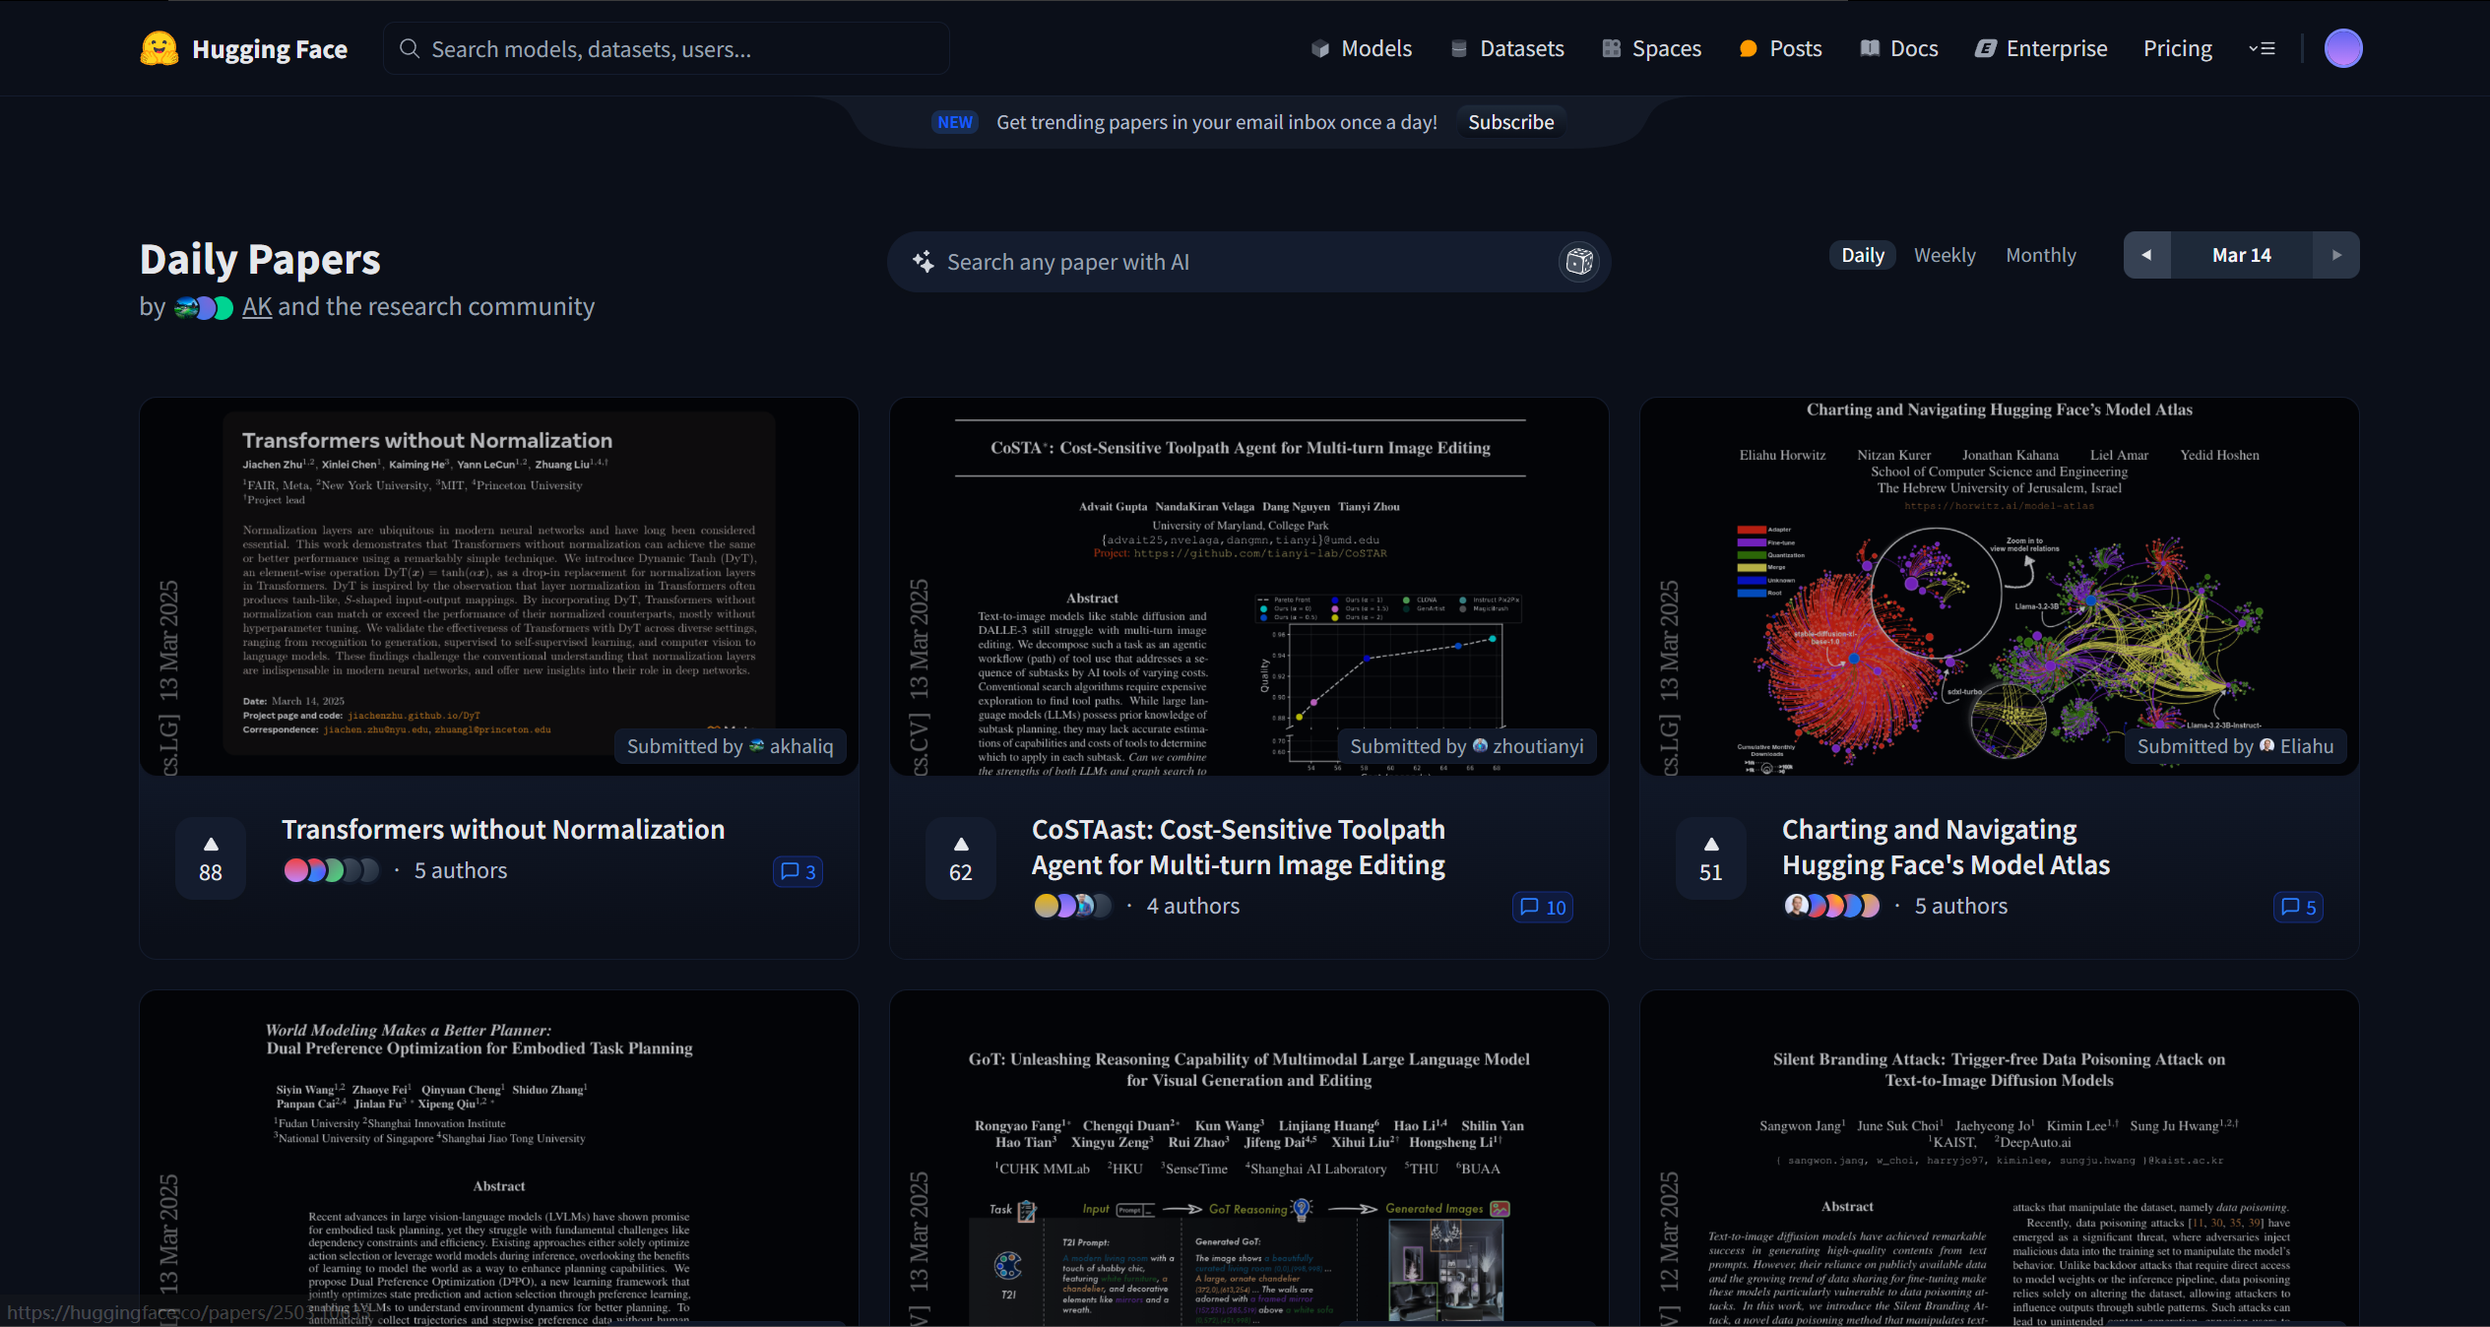Open the AK profile link
This screenshot has height=1327, width=2490.
point(257,307)
